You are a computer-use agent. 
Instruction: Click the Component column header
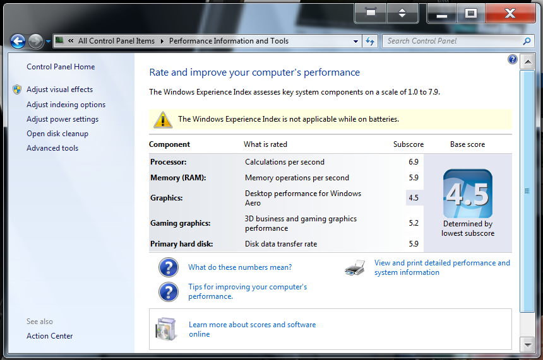pos(169,144)
